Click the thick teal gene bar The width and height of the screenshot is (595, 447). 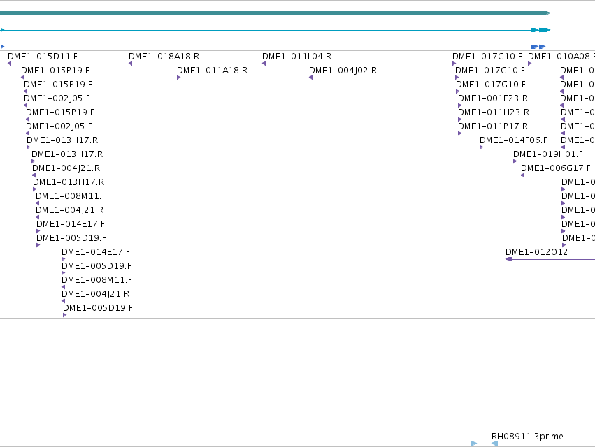[275, 13]
